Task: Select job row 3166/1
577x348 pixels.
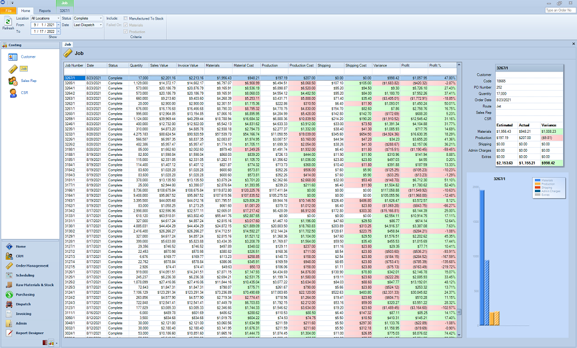Action: coord(260,190)
